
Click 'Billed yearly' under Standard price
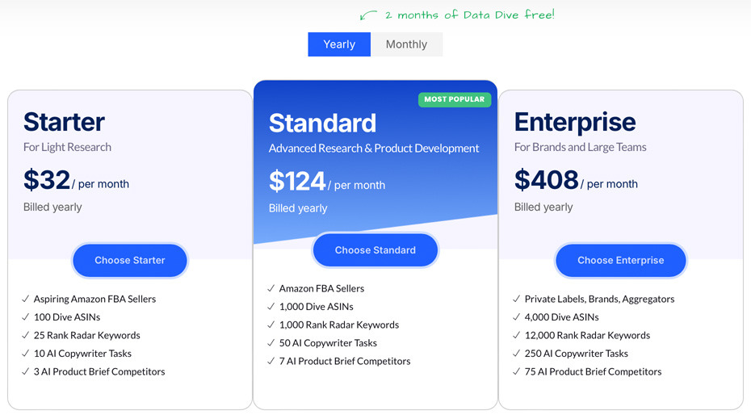coord(298,208)
